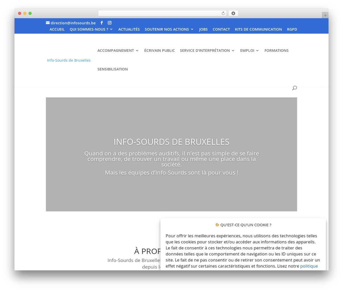Open a new browser tab with plus
The image size is (343, 291).
click(x=325, y=15)
